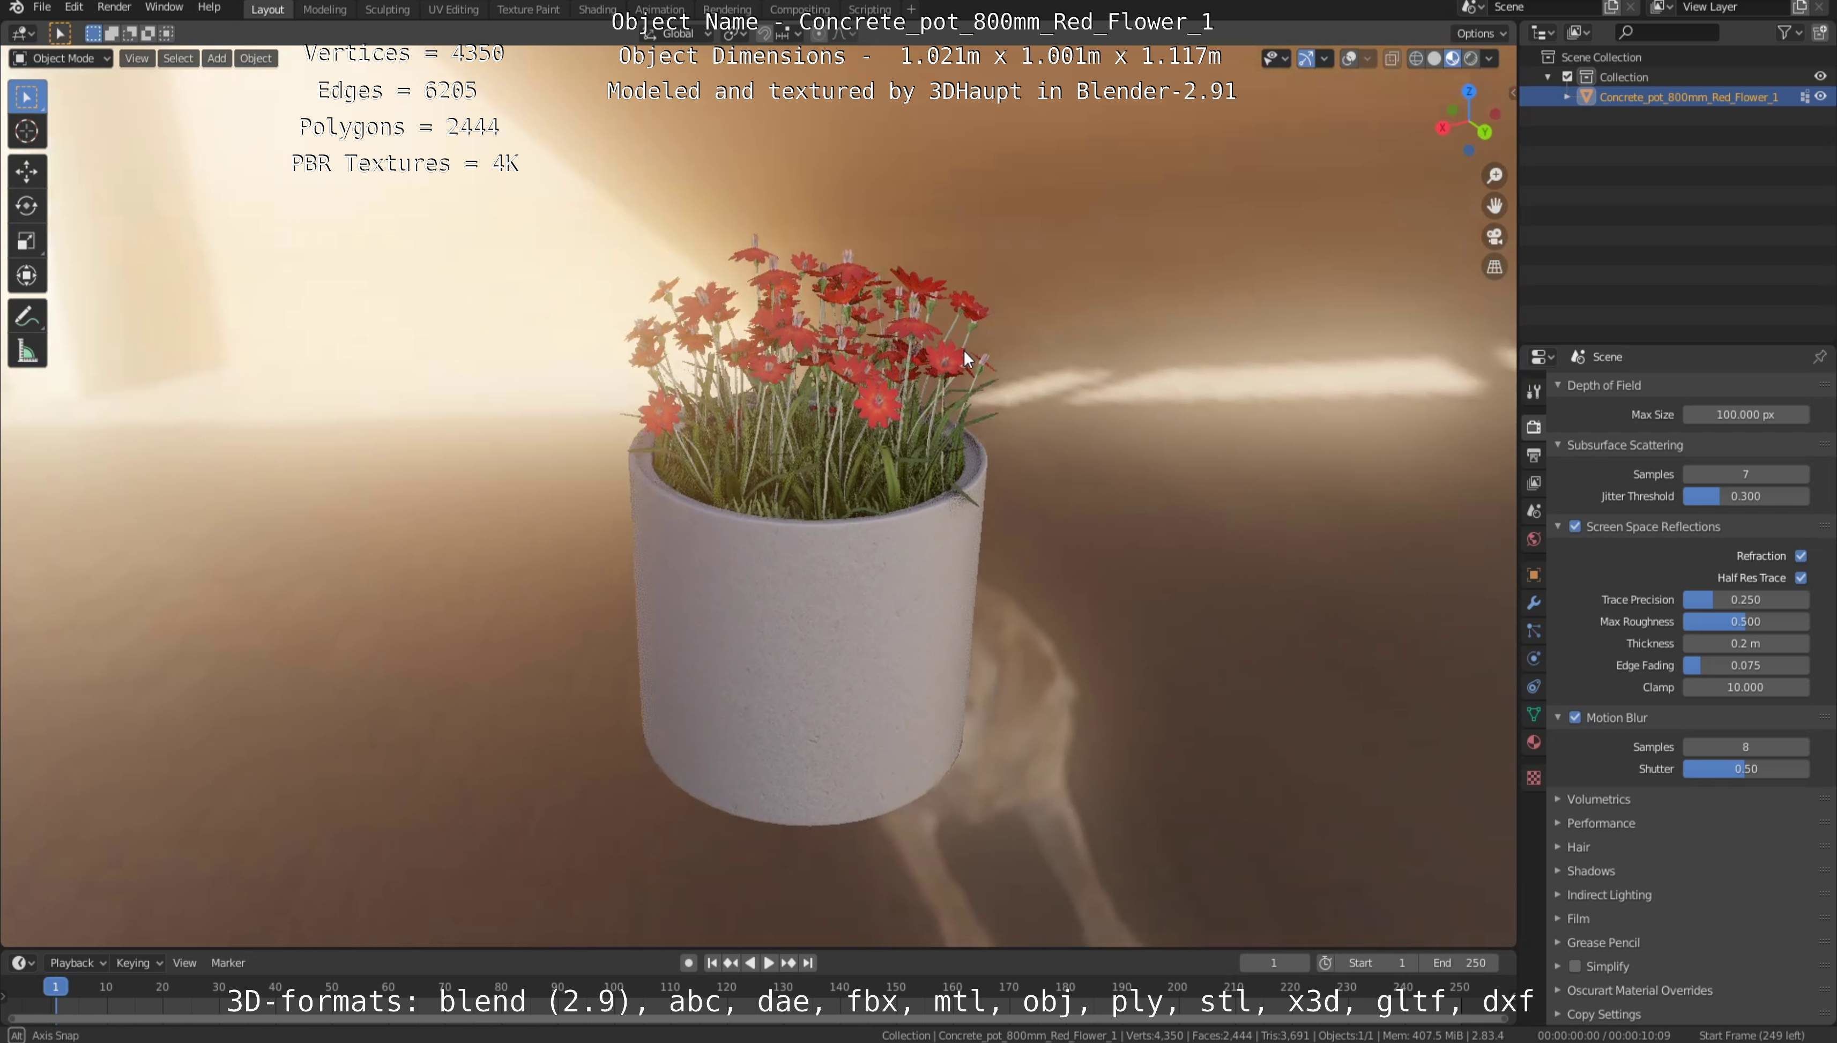Viewport: 1837px width, 1043px height.
Task: Open the Material properties tab
Action: 1533,742
